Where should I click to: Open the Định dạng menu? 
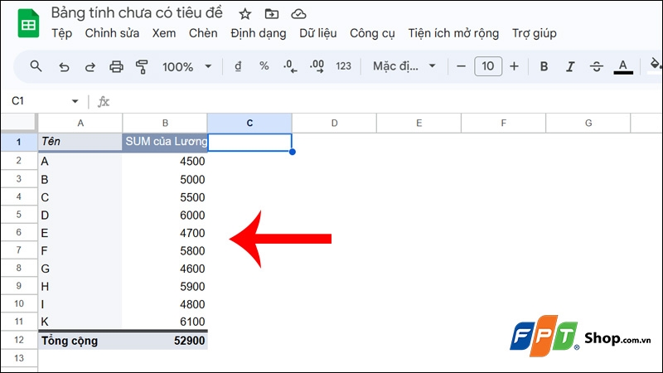click(x=259, y=33)
